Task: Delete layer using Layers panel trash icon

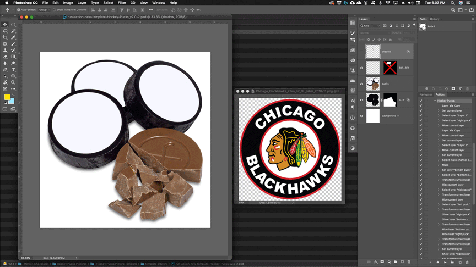Action: coord(409,262)
